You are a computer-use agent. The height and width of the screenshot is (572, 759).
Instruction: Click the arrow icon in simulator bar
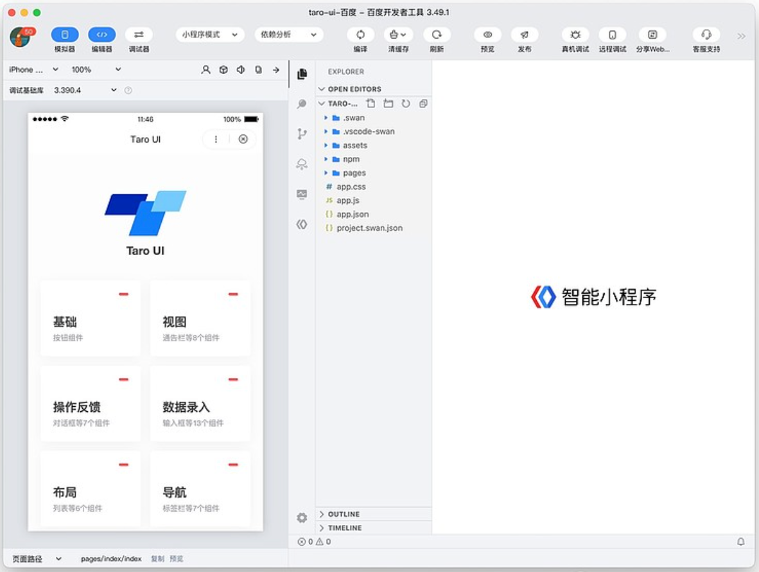[x=276, y=70]
